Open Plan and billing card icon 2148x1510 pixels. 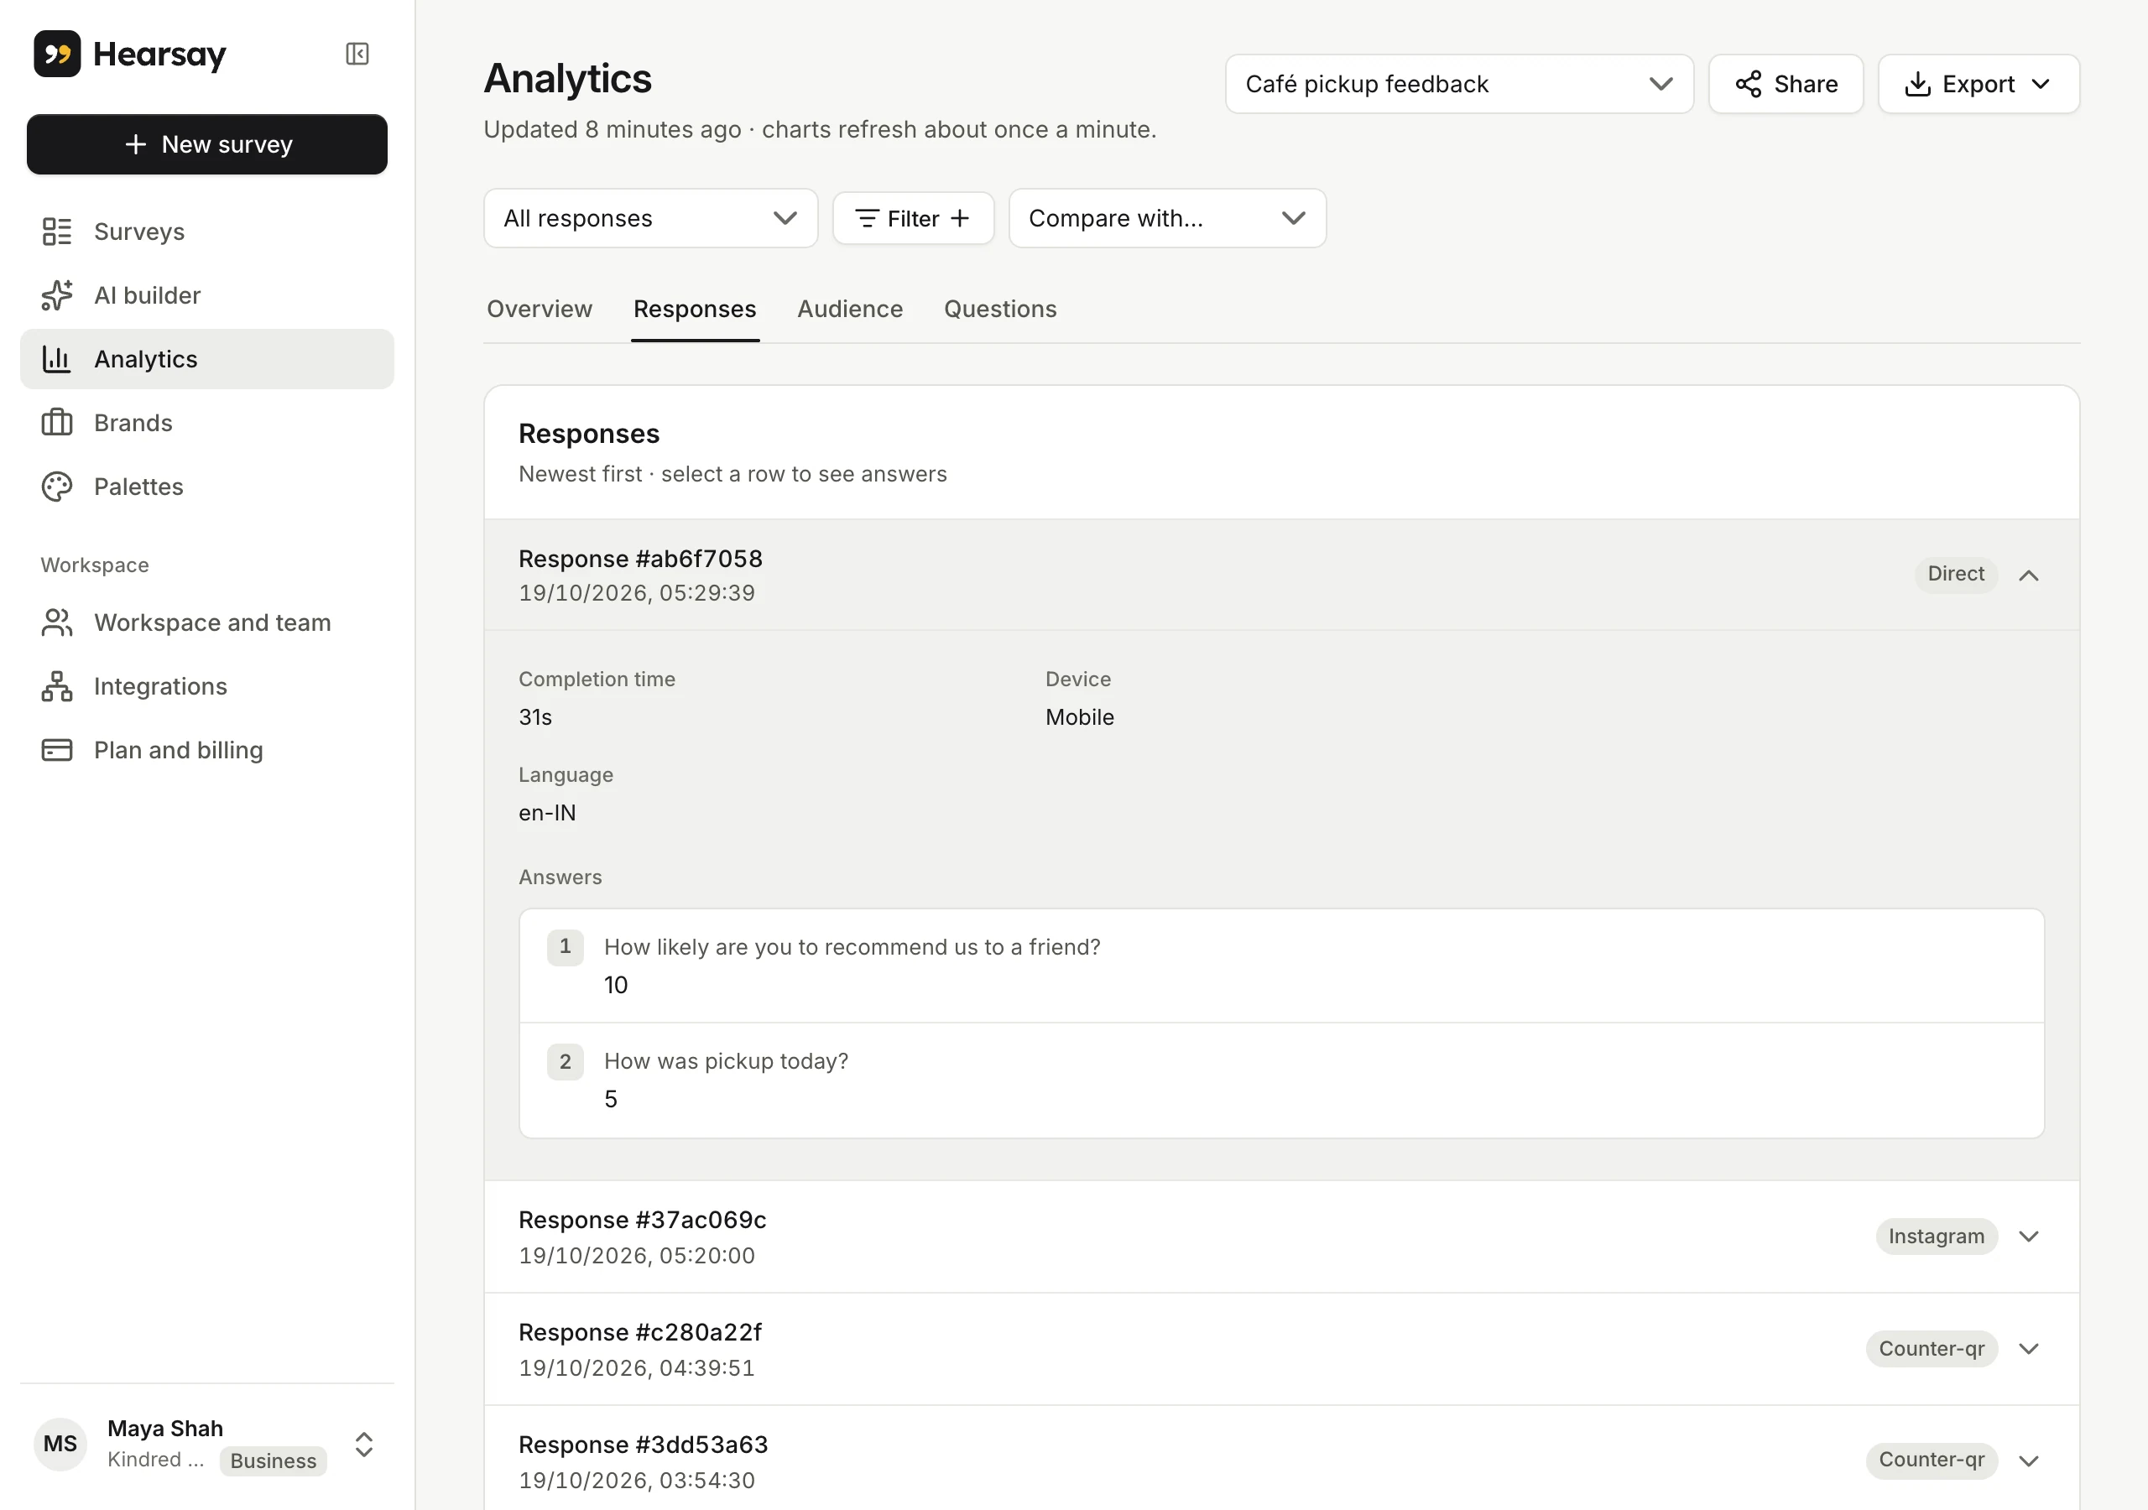(x=57, y=750)
